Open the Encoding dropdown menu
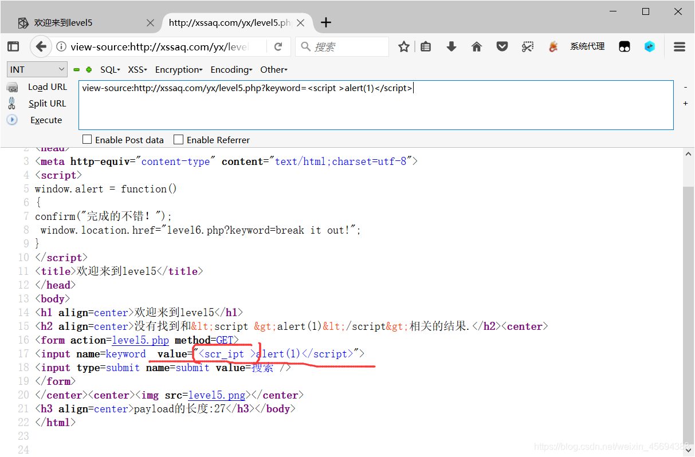Viewport: 695px width, 457px height. coord(231,69)
